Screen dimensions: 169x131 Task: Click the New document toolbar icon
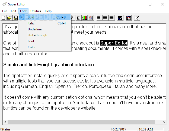pos(4,18)
